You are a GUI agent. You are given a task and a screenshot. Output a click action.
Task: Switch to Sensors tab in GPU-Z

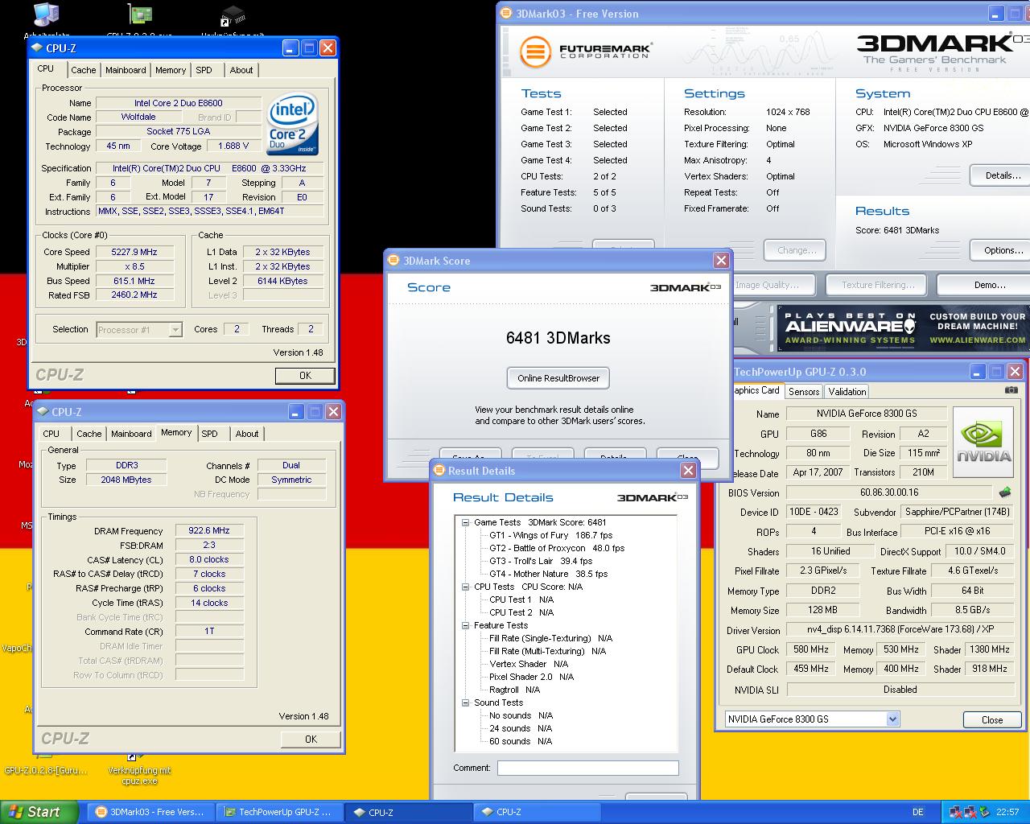804,392
